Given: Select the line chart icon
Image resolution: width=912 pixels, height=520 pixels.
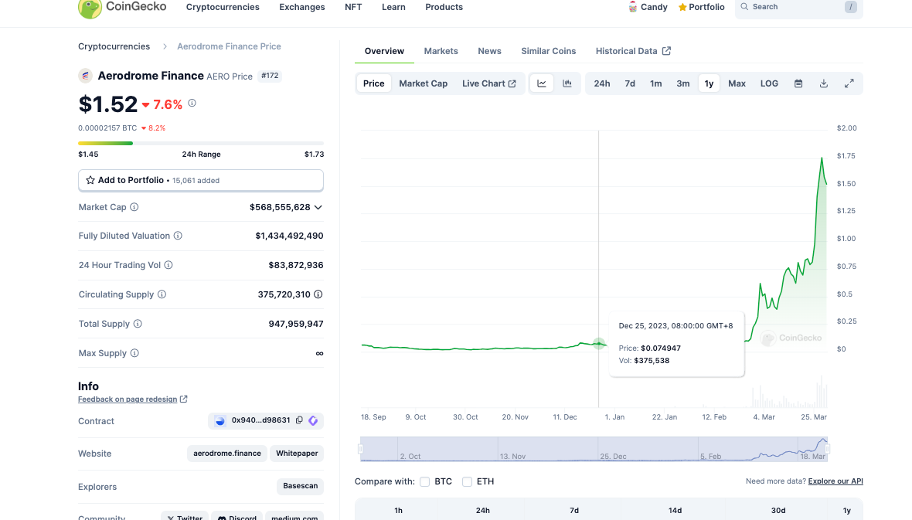Looking at the screenshot, I should coord(542,83).
